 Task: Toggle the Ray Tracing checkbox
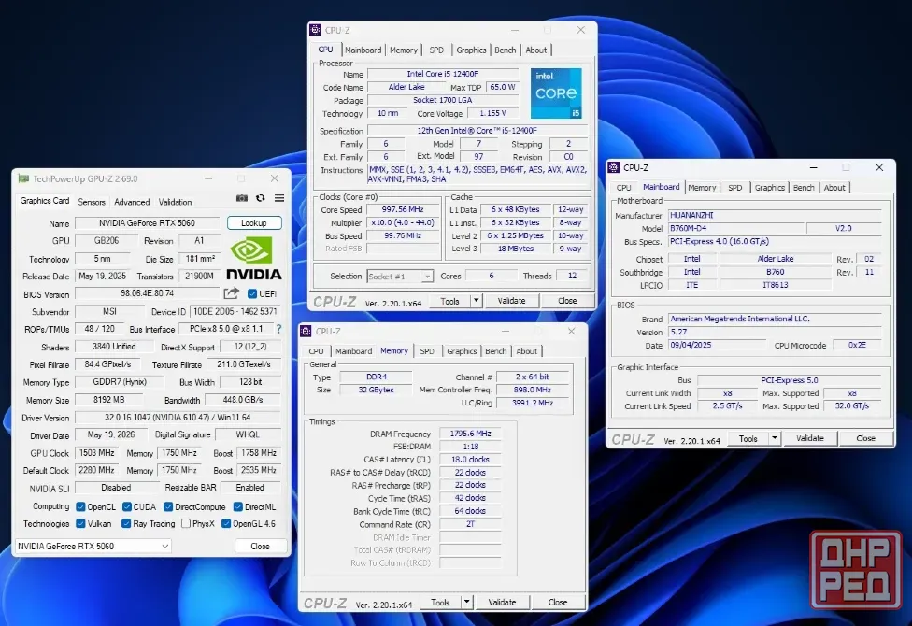tap(125, 523)
